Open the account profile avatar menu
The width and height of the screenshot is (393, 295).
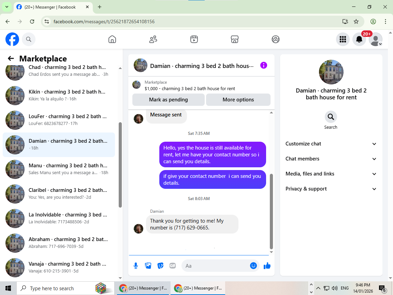point(376,39)
